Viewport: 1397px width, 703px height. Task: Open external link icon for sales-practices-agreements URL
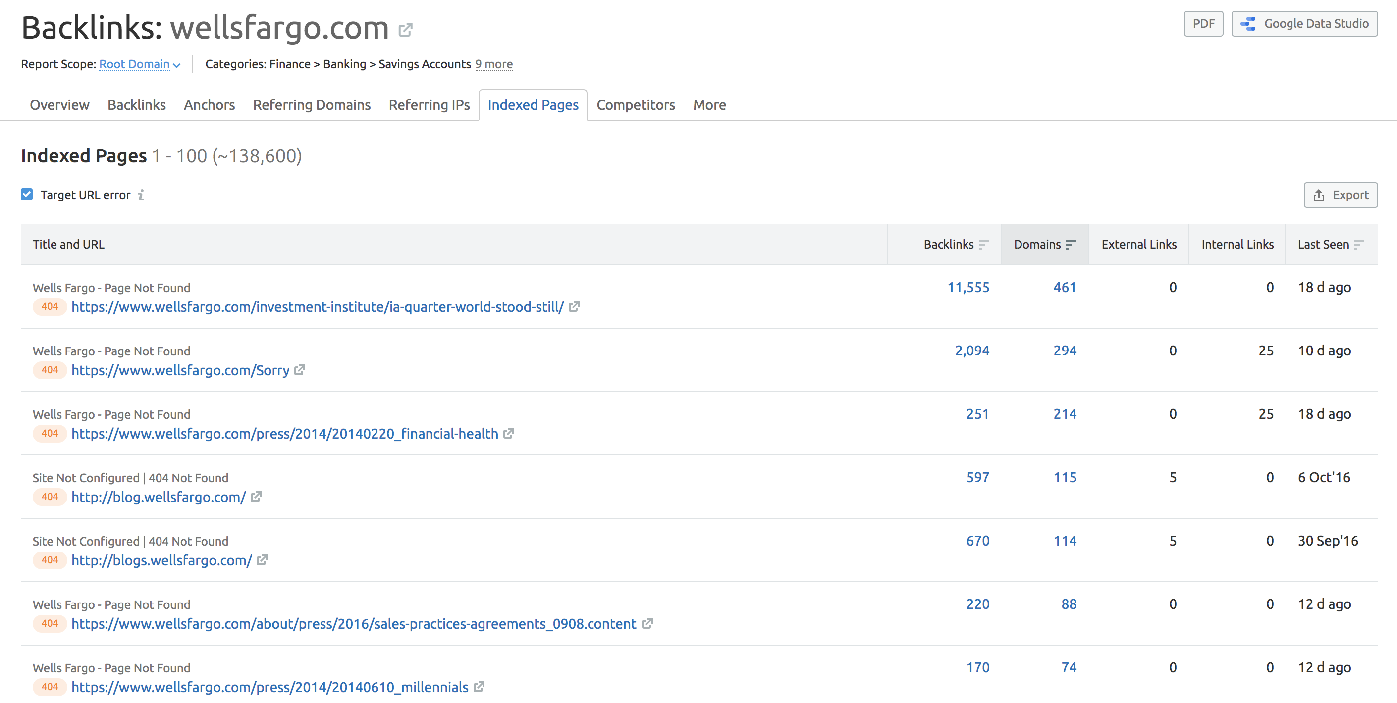pos(647,624)
